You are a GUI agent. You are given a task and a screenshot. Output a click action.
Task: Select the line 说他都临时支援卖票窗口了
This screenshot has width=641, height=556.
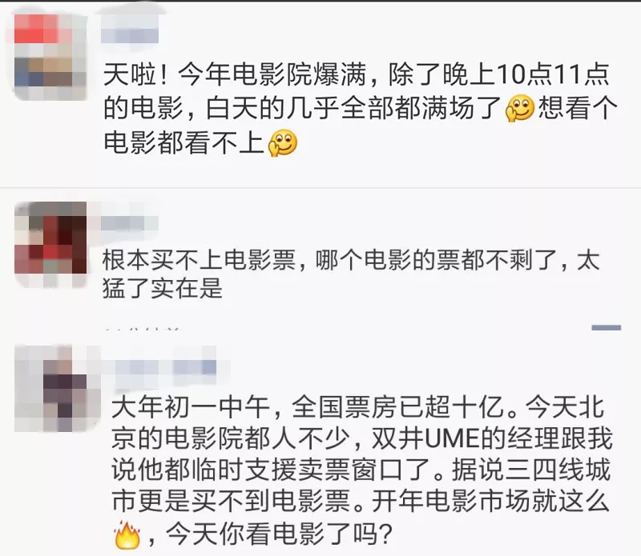pyautogui.click(x=277, y=470)
